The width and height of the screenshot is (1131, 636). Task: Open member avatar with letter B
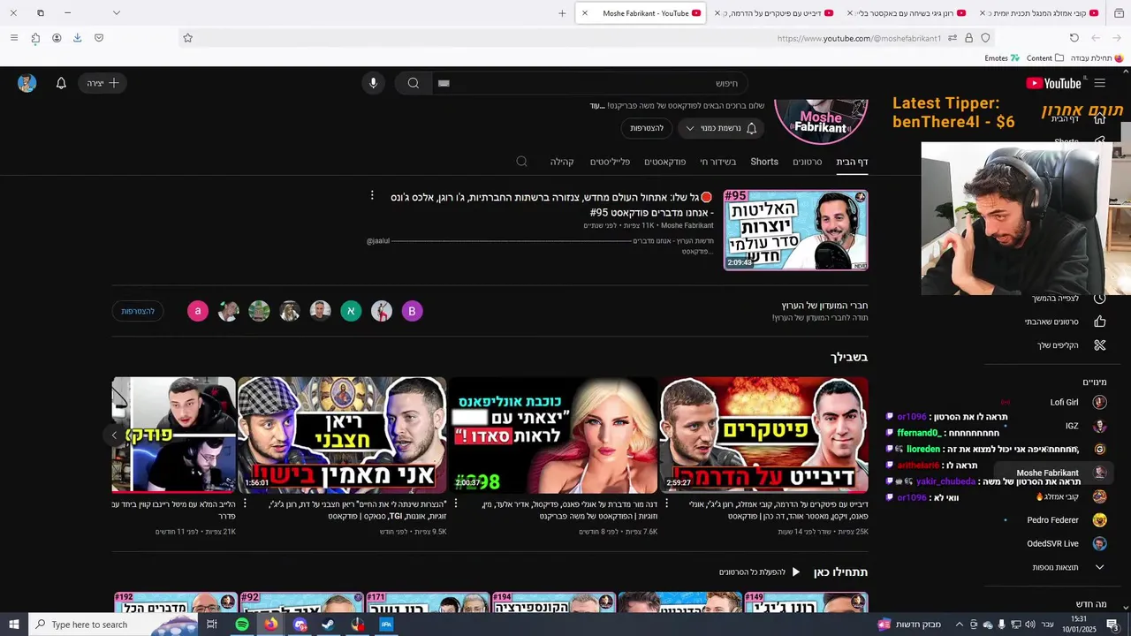click(x=412, y=311)
